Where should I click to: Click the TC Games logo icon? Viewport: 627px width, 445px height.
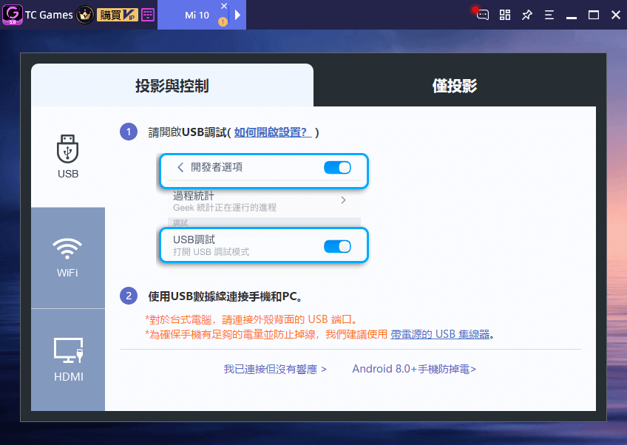[x=13, y=14]
